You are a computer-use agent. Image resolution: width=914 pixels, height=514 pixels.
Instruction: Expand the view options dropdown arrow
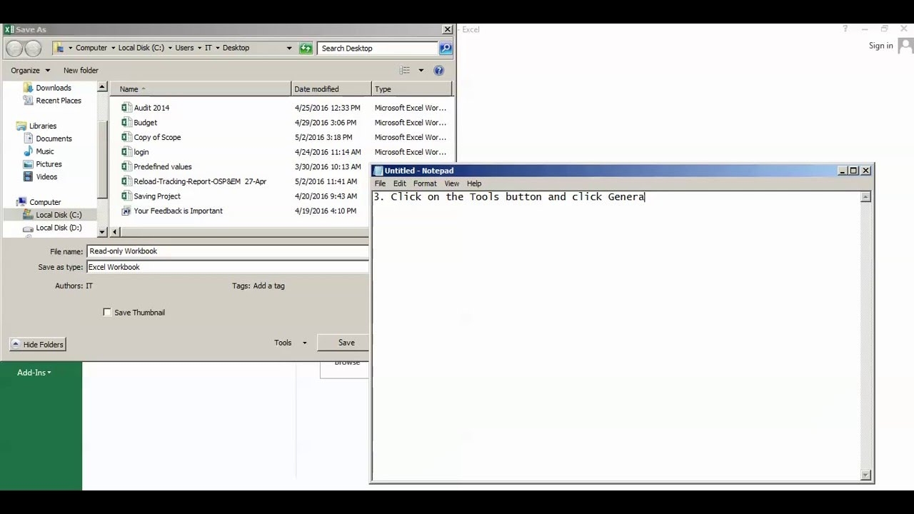421,70
